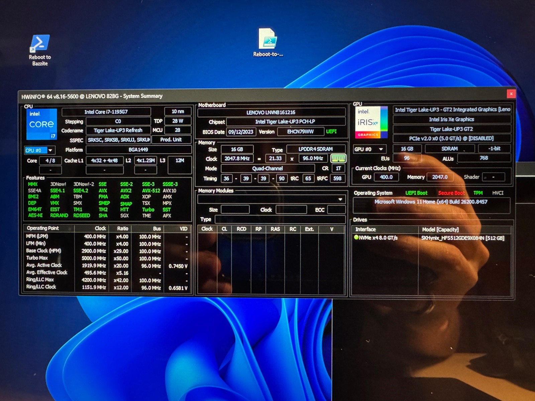The image size is (535, 401).
Task: Click the green UEFI label next to BIOS version
Action: point(331,131)
